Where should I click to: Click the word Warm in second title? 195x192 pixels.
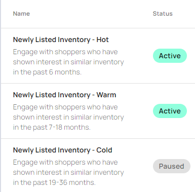(x=106, y=95)
